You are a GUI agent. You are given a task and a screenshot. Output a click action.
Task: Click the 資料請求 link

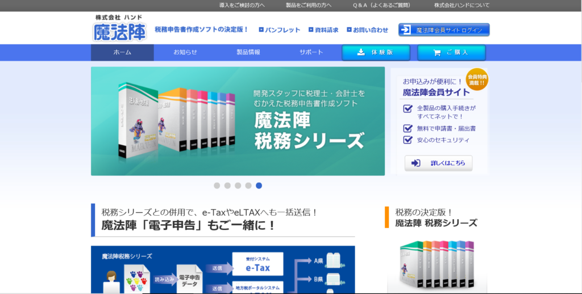point(327,30)
